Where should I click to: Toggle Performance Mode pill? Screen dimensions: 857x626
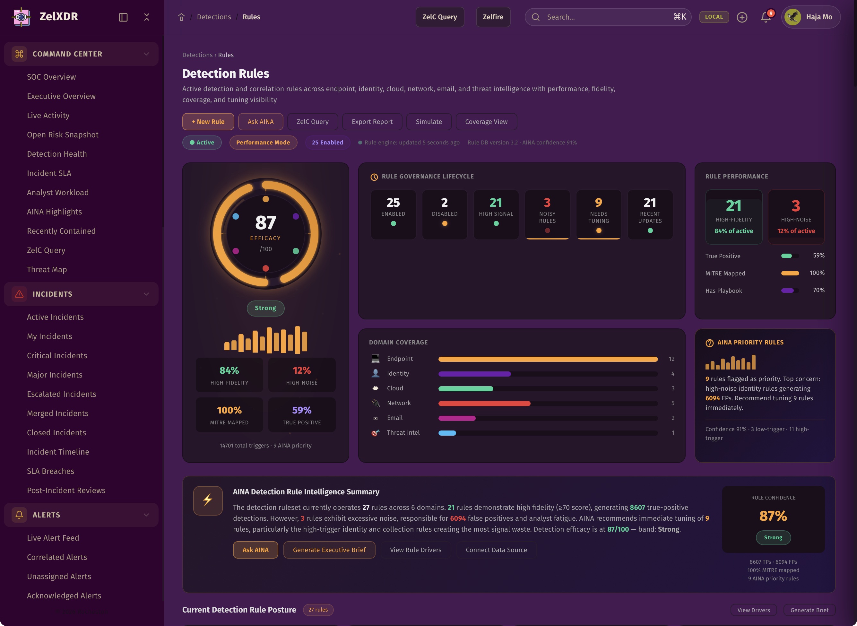tap(263, 143)
